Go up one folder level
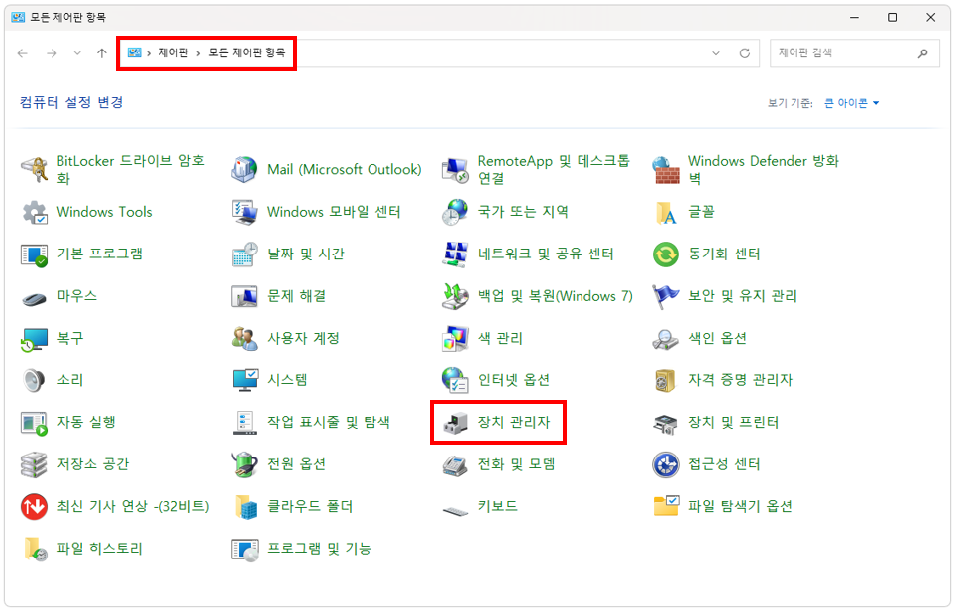Image resolution: width=953 pixels, height=609 pixels. pos(102,53)
